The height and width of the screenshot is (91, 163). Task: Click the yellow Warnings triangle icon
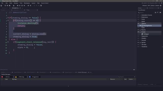tap(16, 77)
